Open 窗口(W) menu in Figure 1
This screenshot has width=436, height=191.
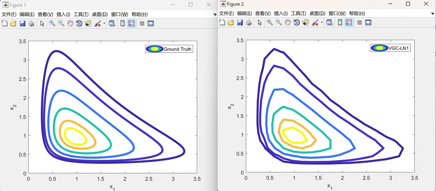pyautogui.click(x=120, y=14)
